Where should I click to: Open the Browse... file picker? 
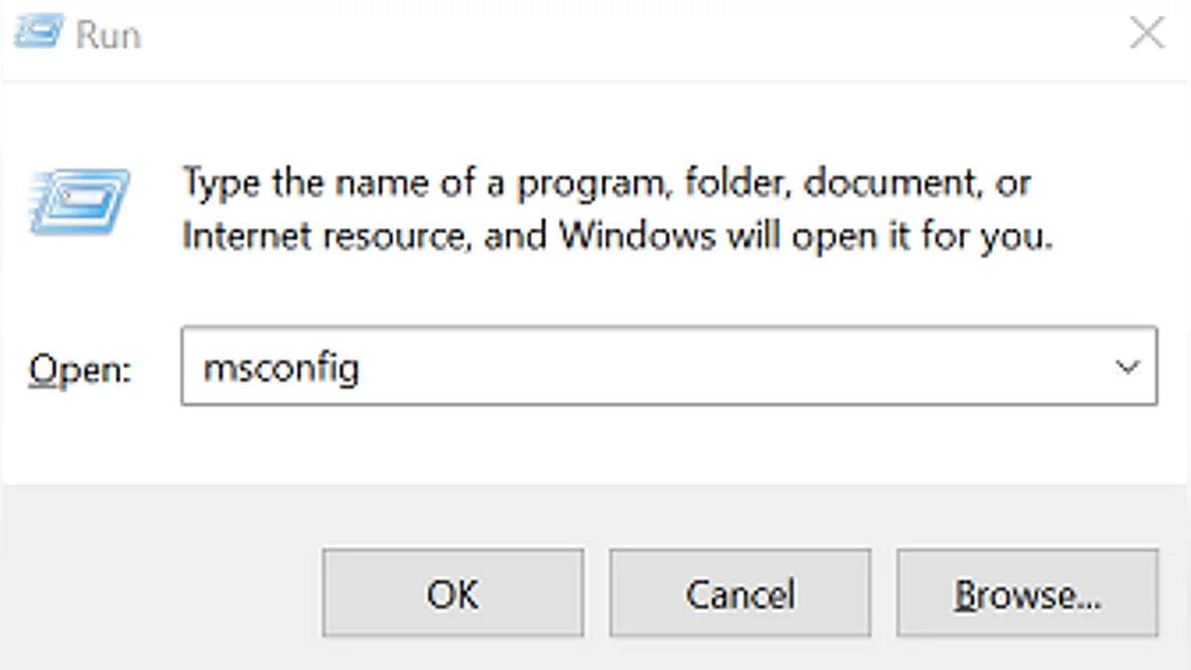point(1027,594)
